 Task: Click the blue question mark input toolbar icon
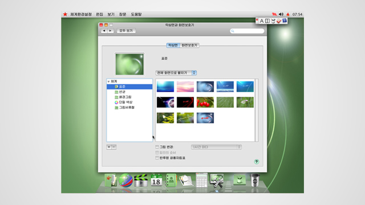click(x=285, y=21)
